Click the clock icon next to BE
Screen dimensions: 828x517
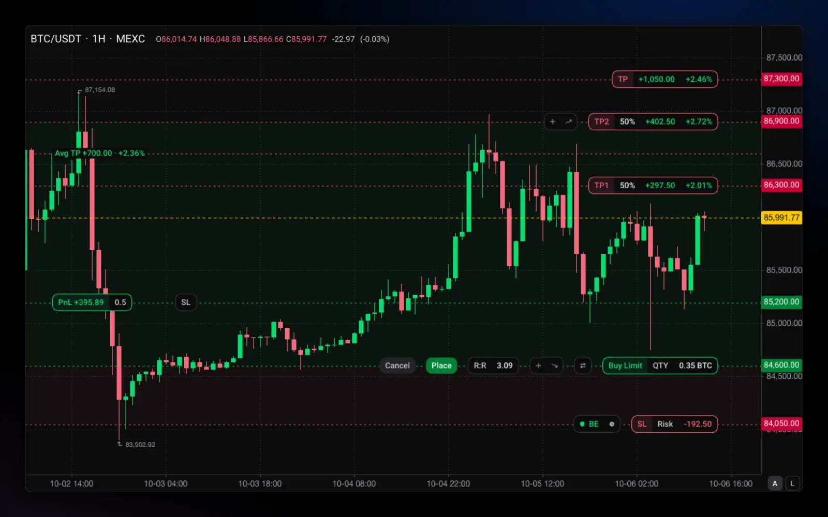[612, 424]
